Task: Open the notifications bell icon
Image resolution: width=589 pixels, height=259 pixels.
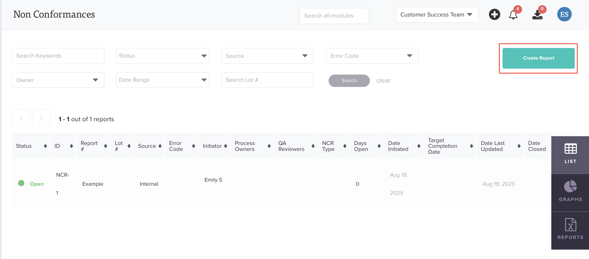Action: (x=513, y=15)
